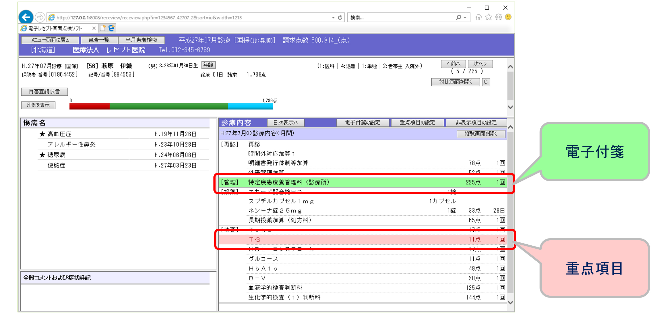Click グルコース test row

pos(377,259)
